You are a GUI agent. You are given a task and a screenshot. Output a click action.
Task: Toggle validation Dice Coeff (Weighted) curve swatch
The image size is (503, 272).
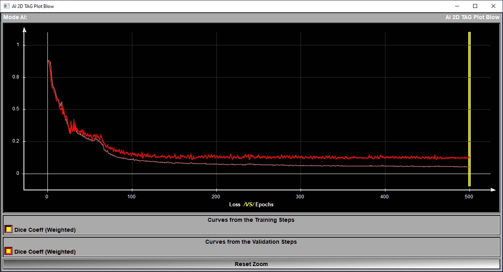(8, 251)
